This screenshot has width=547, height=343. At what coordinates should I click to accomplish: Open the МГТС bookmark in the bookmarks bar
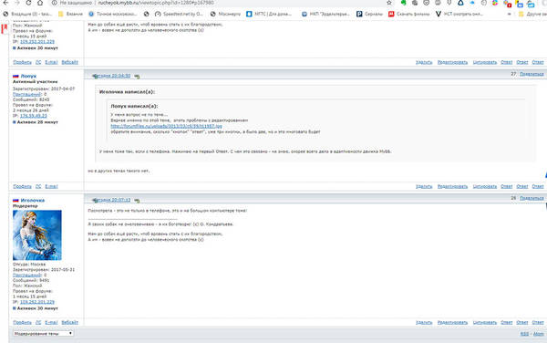[269, 14]
